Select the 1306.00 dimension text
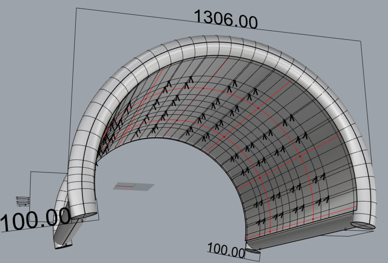The height and width of the screenshot is (263, 388). [x=225, y=19]
